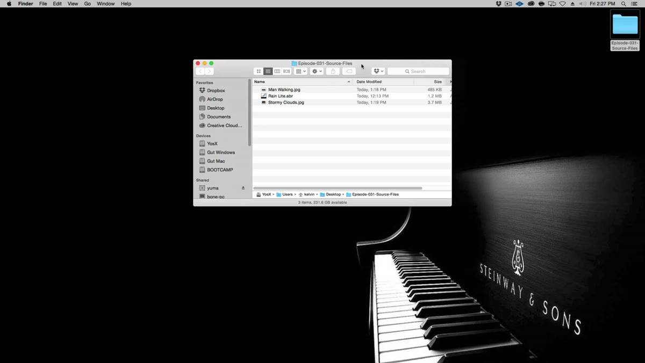Switch Finder to icon view

click(x=259, y=71)
